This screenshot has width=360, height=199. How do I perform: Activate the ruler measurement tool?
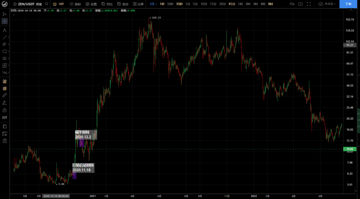[x=5, y=95]
